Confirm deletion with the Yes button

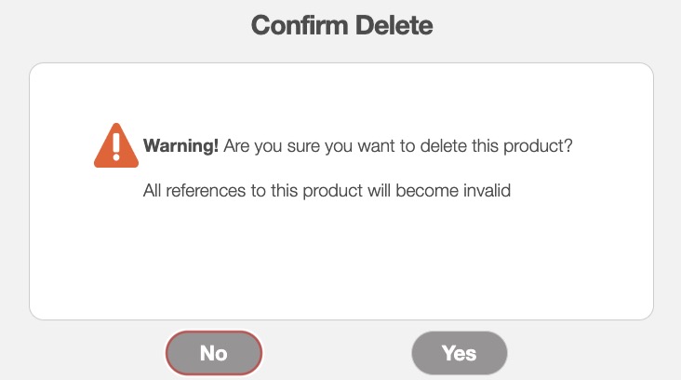pos(460,353)
